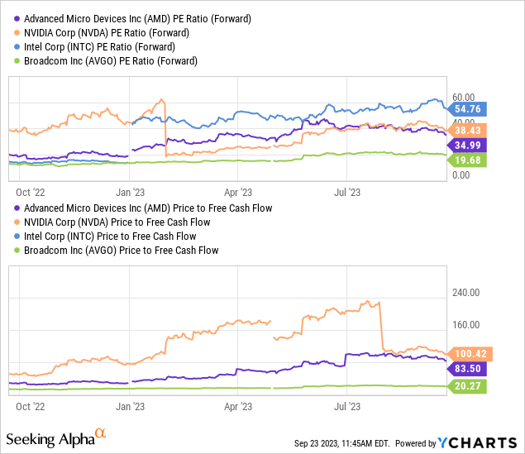Click the YCharts logo
Viewport: 525px width, 454px height.
pos(484,442)
